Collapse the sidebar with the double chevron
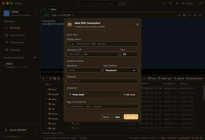This screenshot has width=205, height=140. click(35, 13)
